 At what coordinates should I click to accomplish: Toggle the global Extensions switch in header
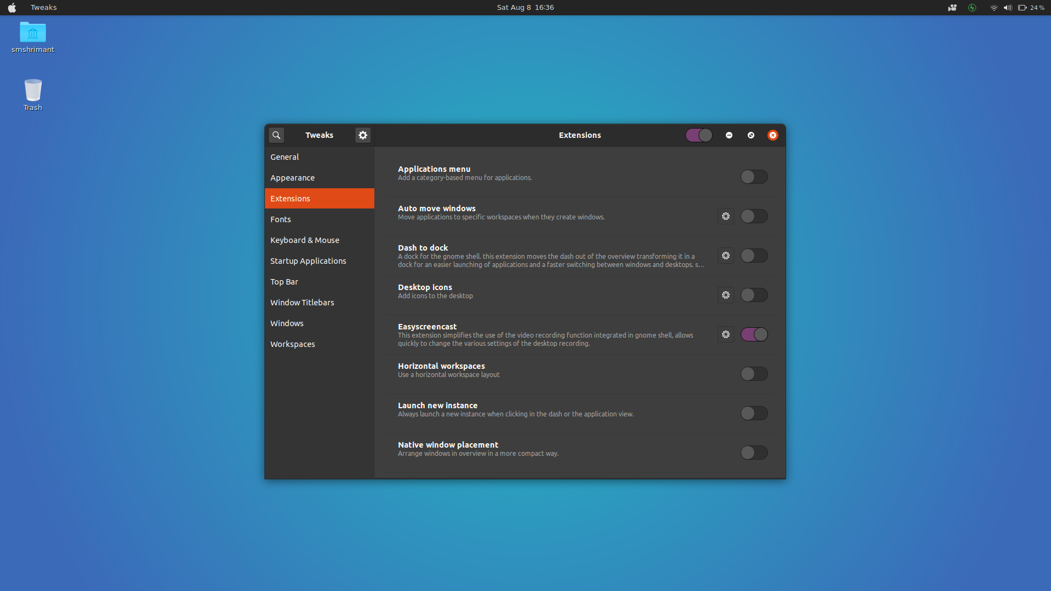click(x=699, y=135)
